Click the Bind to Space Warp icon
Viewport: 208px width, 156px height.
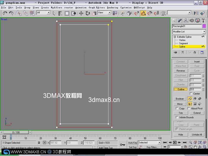coord(32,13)
